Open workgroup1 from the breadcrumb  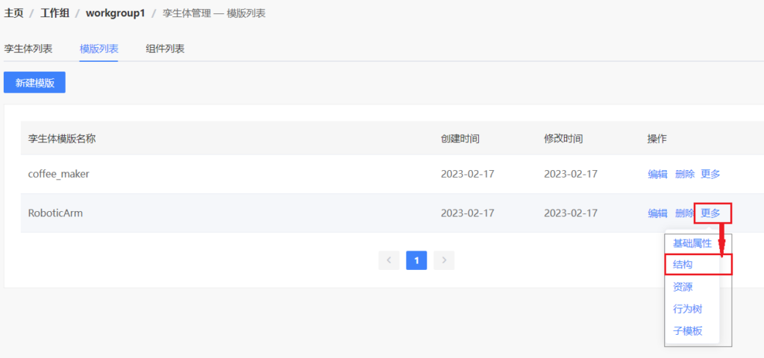click(115, 13)
